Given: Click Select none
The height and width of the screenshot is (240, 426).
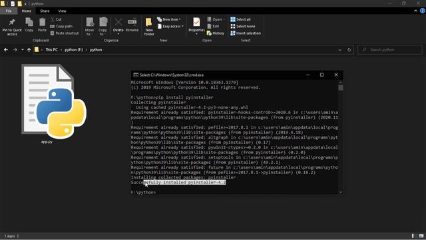Looking at the screenshot, I should (x=242, y=26).
